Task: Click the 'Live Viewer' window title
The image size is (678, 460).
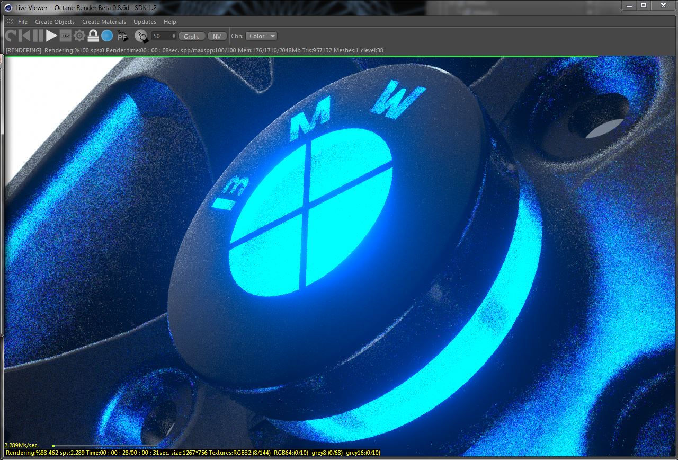Action: (31, 7)
